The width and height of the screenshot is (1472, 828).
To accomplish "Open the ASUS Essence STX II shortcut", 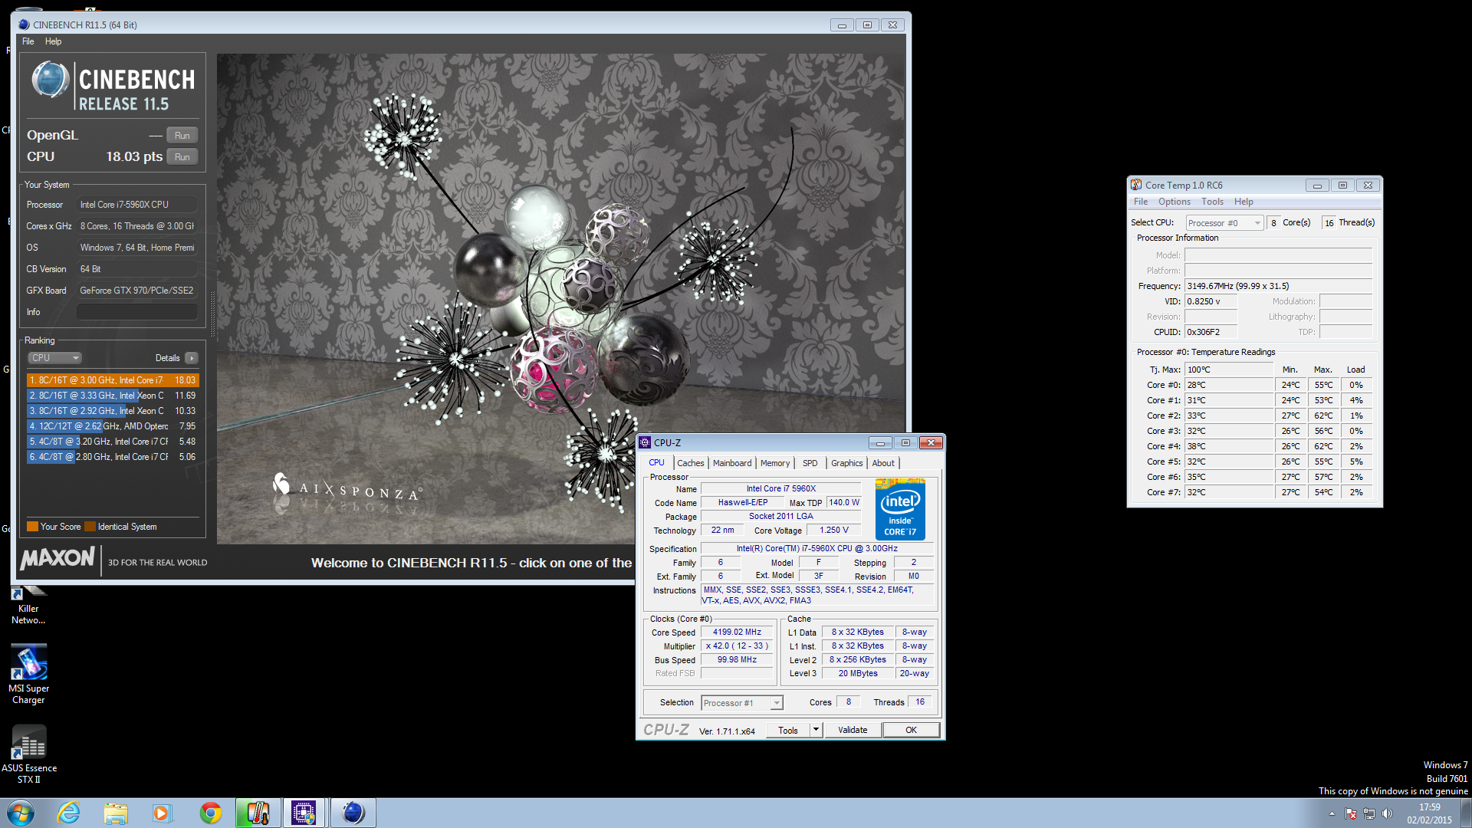I will pos(29,754).
